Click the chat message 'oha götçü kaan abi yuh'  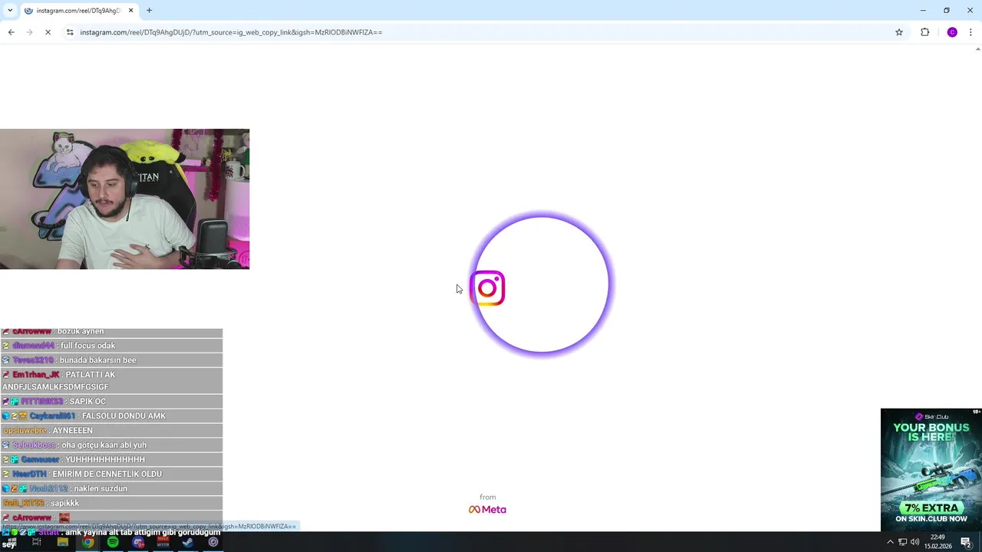click(104, 445)
